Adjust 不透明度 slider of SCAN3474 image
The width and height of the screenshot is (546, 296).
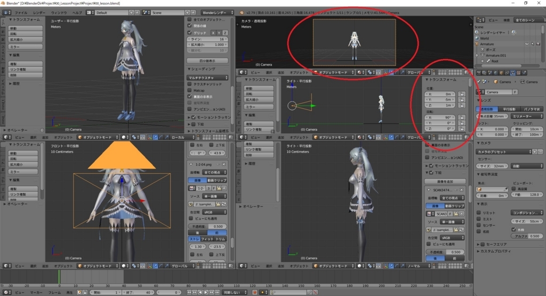click(x=445, y=252)
